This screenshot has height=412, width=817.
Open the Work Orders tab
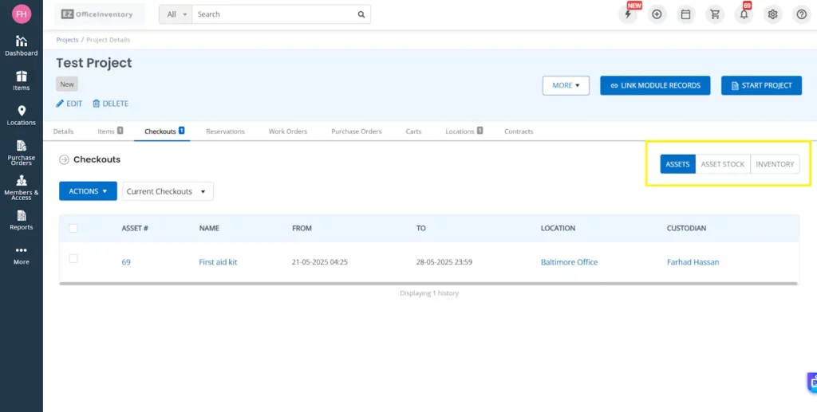point(287,131)
